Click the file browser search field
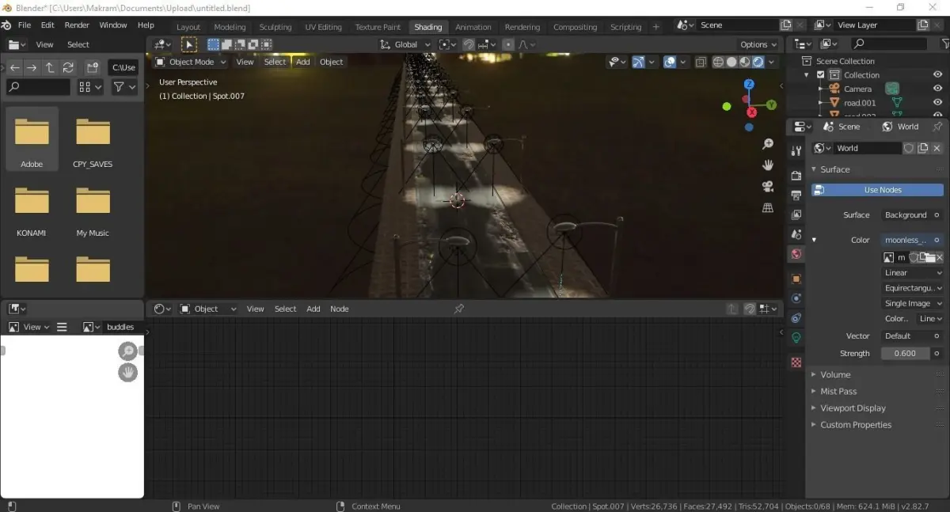Screen dimensions: 950x512 tap(38, 87)
